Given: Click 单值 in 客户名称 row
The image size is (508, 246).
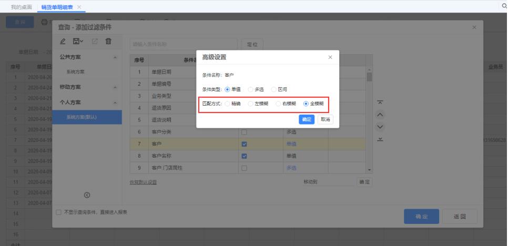Looking at the screenshot, I should (x=291, y=156).
